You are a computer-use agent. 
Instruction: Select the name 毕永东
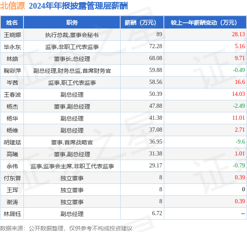pyautogui.click(x=12, y=47)
